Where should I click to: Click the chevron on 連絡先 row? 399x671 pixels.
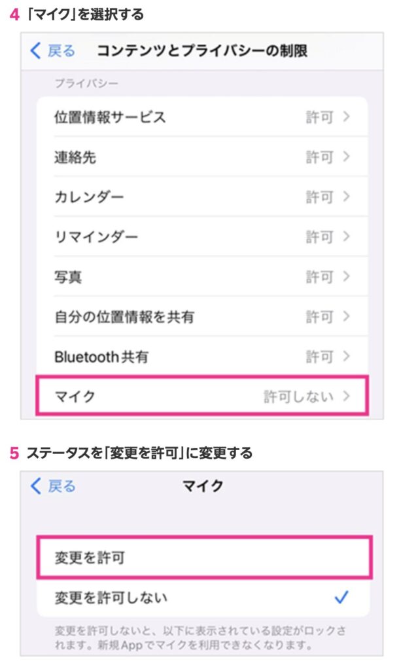coord(347,157)
